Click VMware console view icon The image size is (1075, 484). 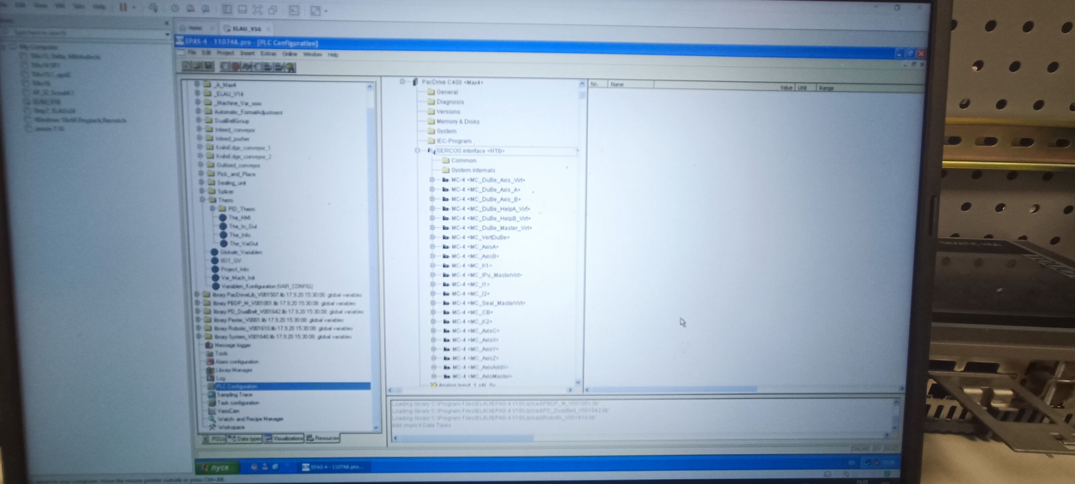(x=294, y=10)
